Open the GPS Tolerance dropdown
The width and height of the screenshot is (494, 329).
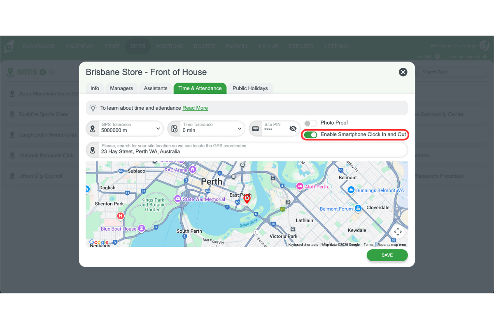tap(158, 128)
